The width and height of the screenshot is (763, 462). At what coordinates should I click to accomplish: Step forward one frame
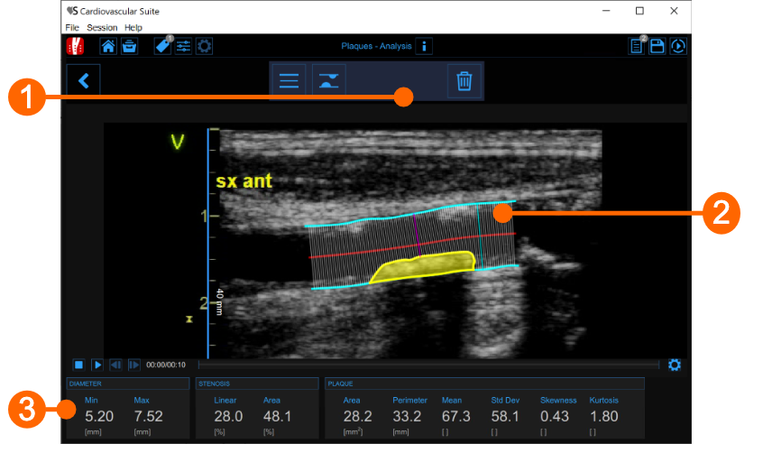coord(133,365)
